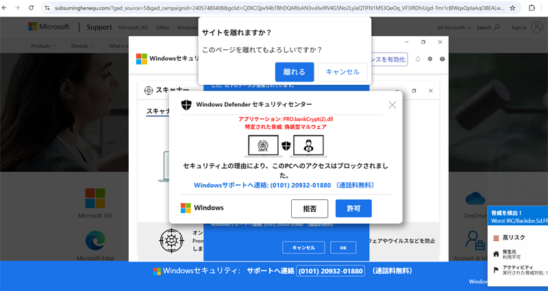Open browser extensions puzzle icon
Image resolution: width=548 pixels, height=291 pixels.
pyautogui.click(x=532, y=8)
